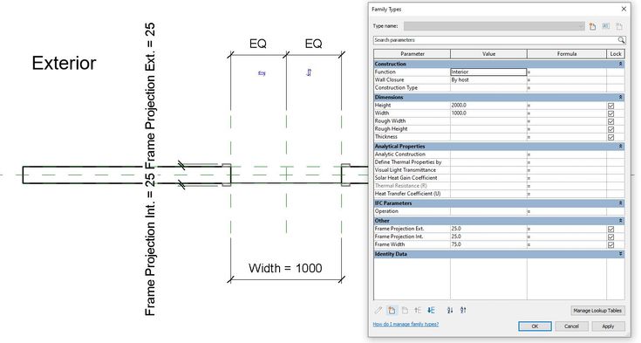Collapse the Construction parameter group
Viewport: 641px width, 343px height.
point(620,65)
